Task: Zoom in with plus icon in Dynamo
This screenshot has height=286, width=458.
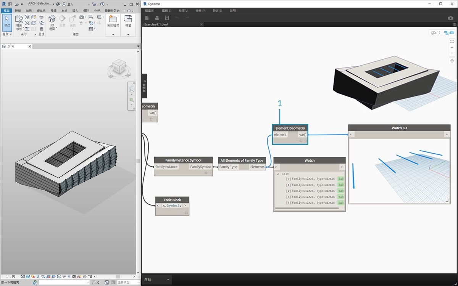Action: pyautogui.click(x=452, y=47)
